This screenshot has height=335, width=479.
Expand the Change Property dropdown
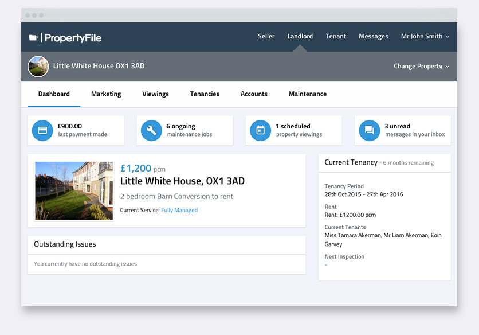[421, 67]
